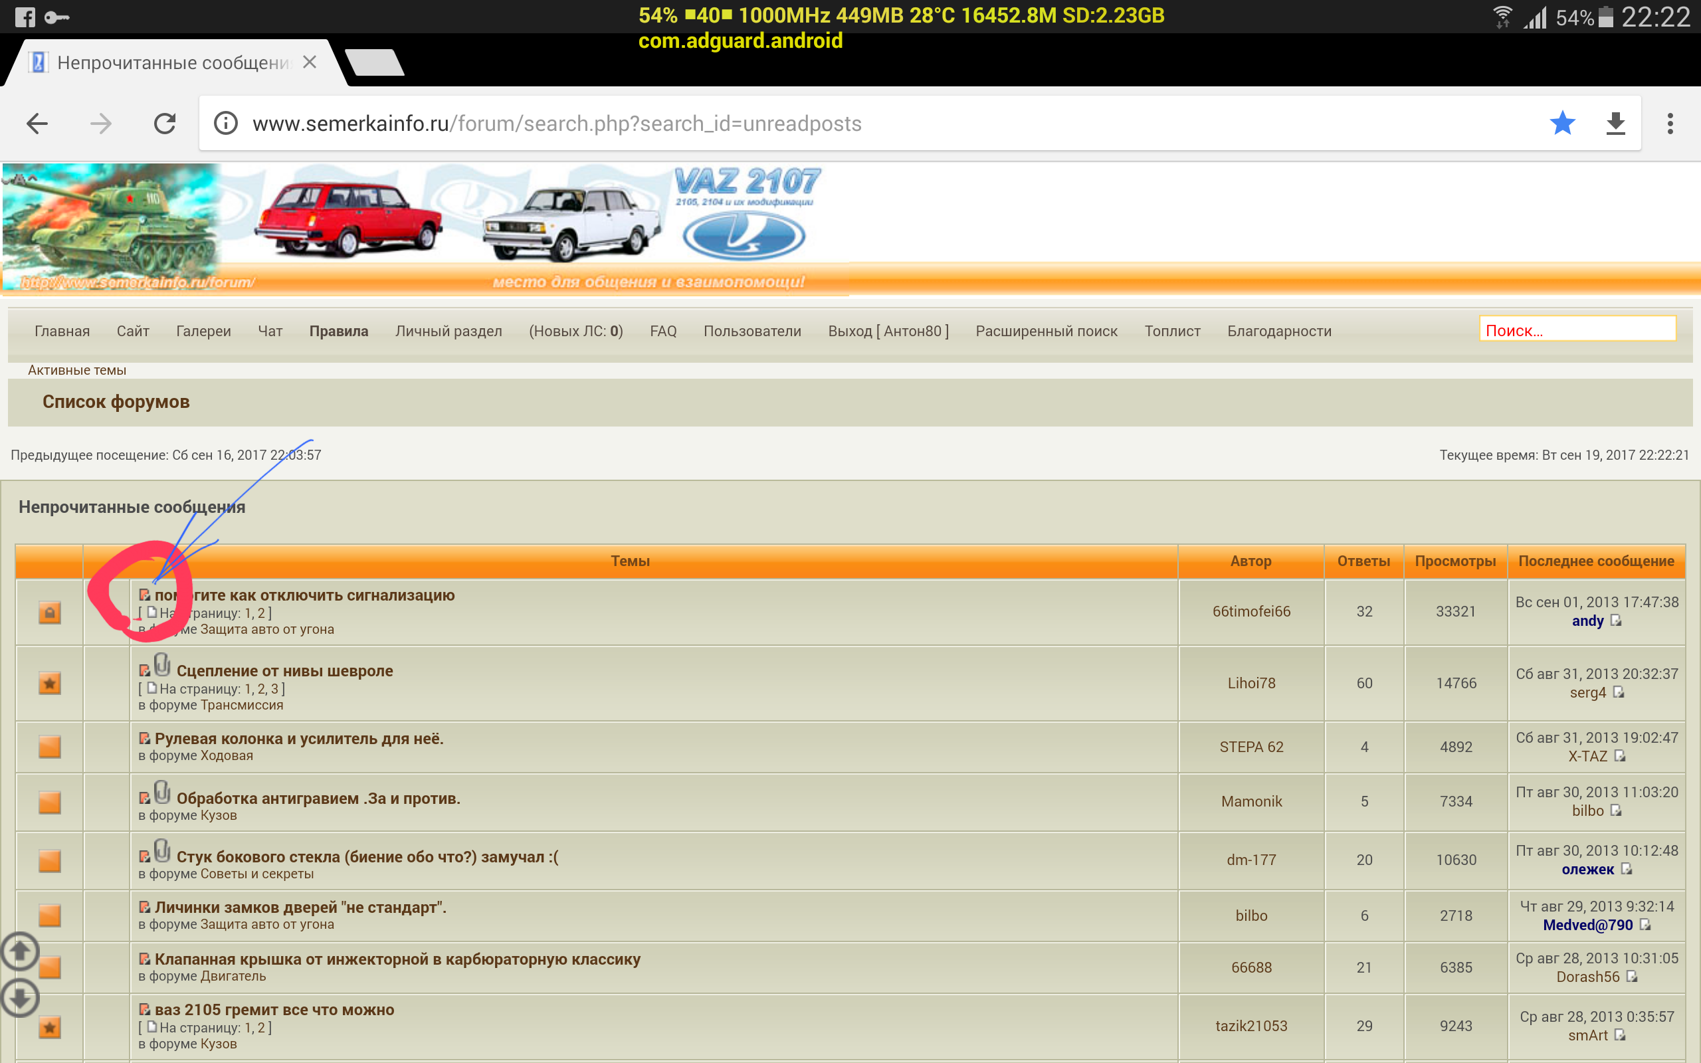Click the address bar URL
The image size is (1701, 1063).
[557, 124]
